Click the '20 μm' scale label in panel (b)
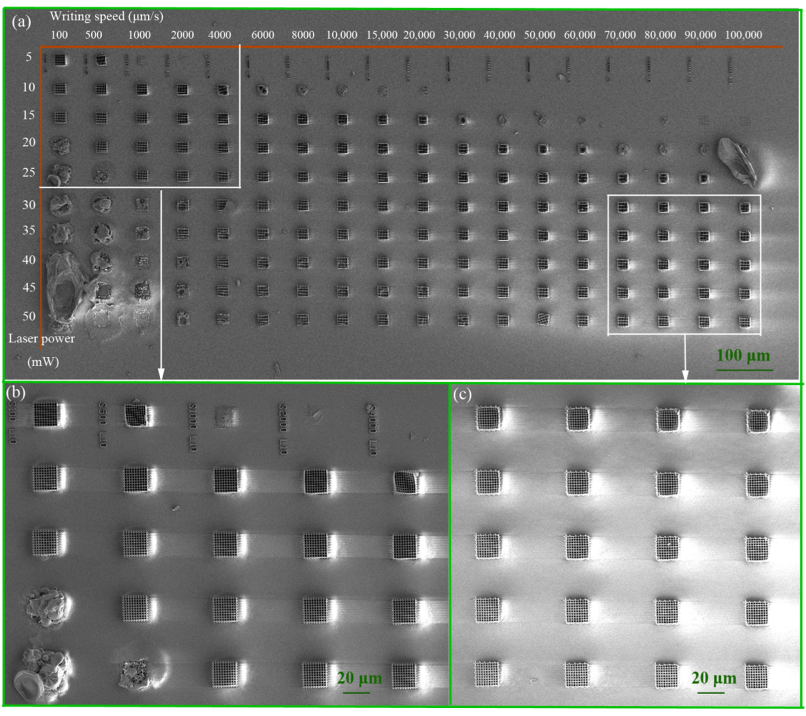 tap(360, 678)
